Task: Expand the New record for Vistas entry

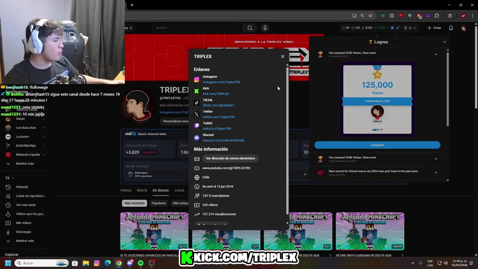Action: (x=436, y=173)
